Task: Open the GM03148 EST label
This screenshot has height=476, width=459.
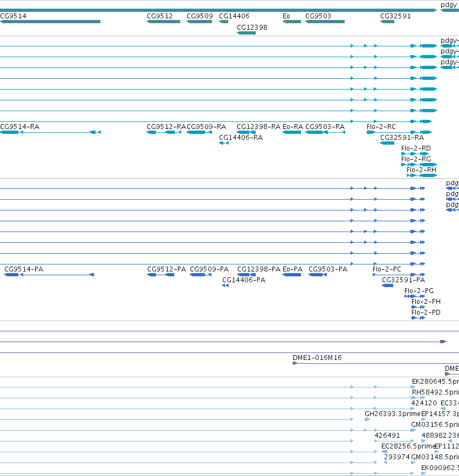Action: 435,457
